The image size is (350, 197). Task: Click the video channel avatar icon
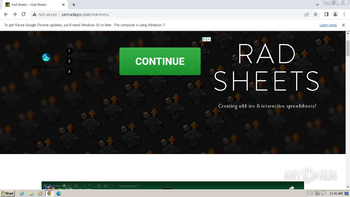coord(50,187)
